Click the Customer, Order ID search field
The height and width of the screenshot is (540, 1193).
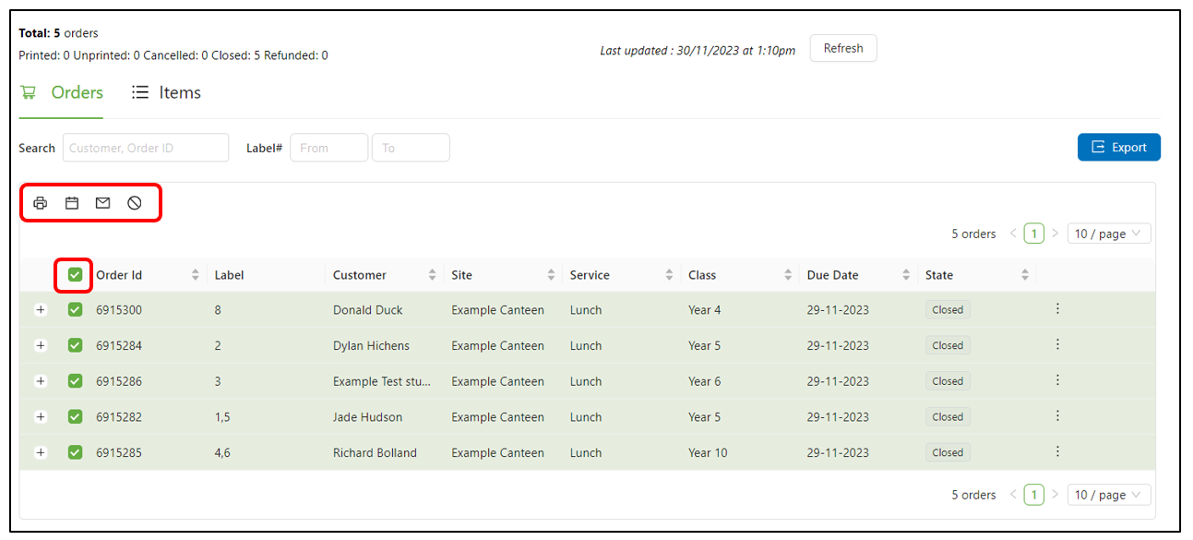point(146,148)
